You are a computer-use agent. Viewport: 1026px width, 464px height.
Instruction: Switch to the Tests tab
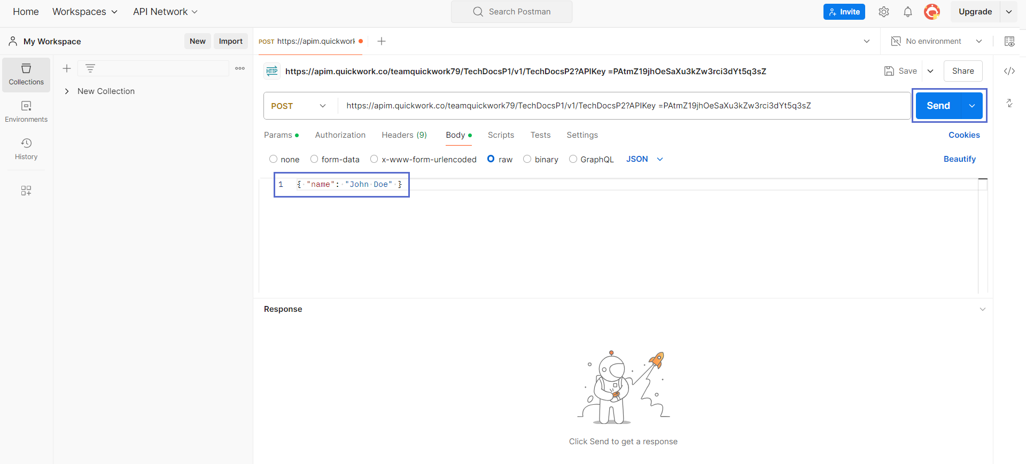point(540,135)
